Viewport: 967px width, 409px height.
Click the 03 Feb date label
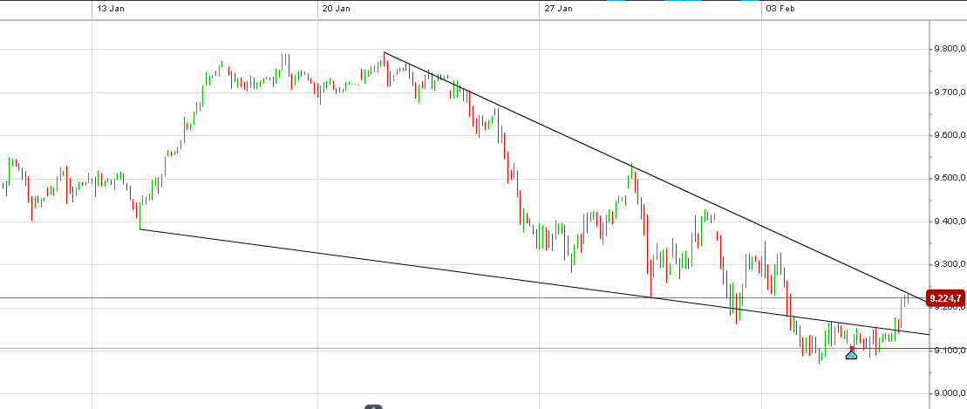[780, 9]
